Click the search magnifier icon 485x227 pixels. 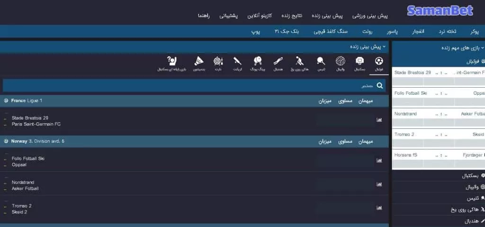click(379, 86)
